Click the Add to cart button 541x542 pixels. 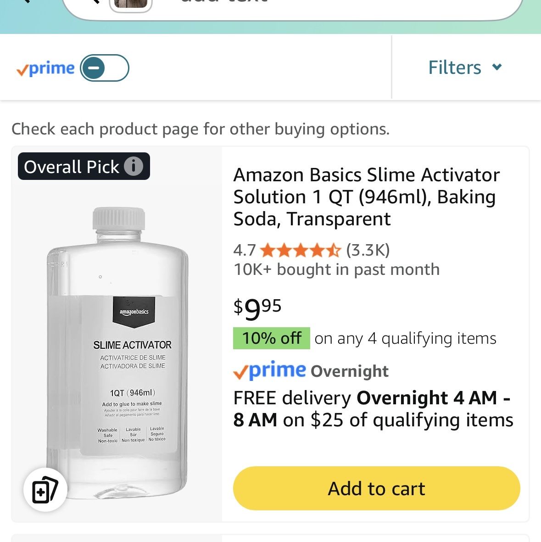[x=376, y=488]
